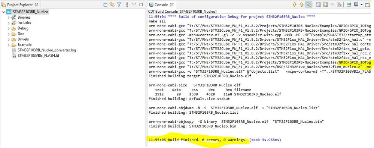Click the Binaries icon
374x148 pixels.
[14, 18]
